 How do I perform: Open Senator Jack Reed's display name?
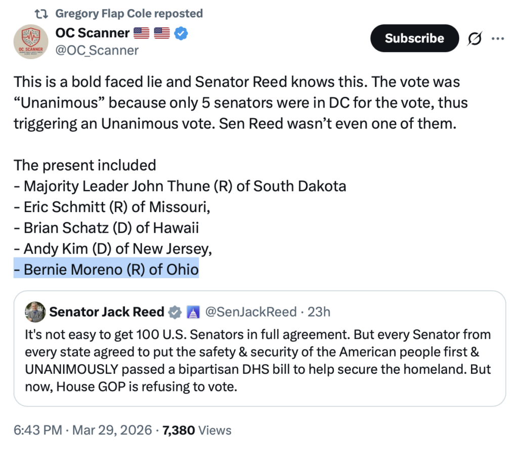tap(106, 312)
